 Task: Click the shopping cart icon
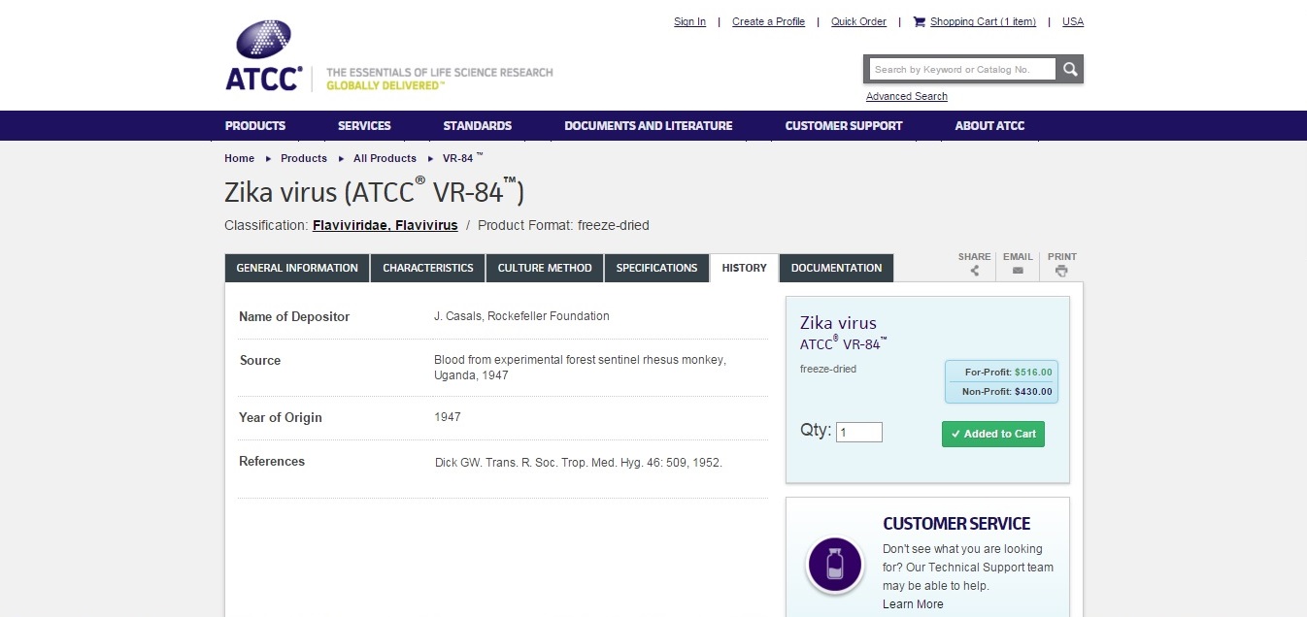pyautogui.click(x=919, y=21)
